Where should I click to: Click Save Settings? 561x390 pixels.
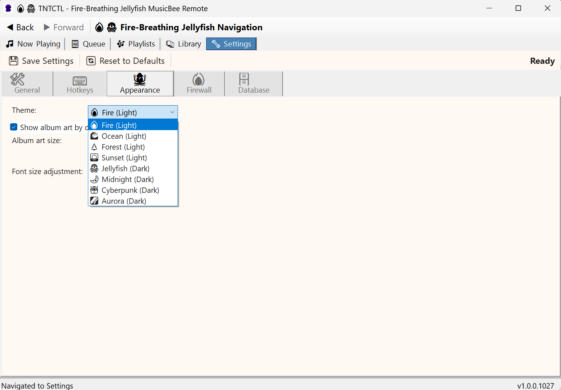[x=41, y=61]
